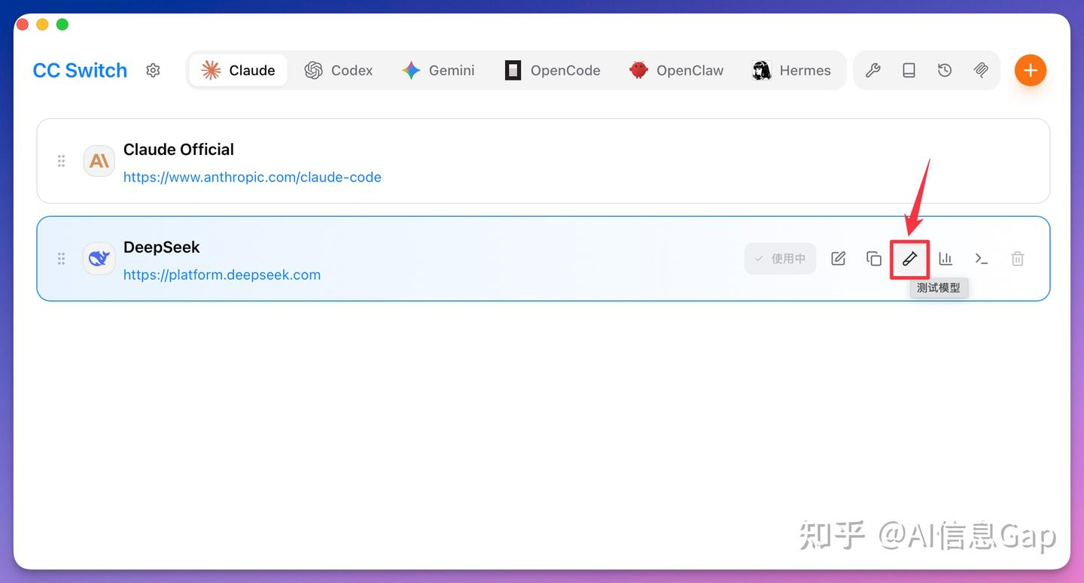Viewport: 1084px width, 583px height.
Task: Switch to the Claude tab
Action: (x=238, y=70)
